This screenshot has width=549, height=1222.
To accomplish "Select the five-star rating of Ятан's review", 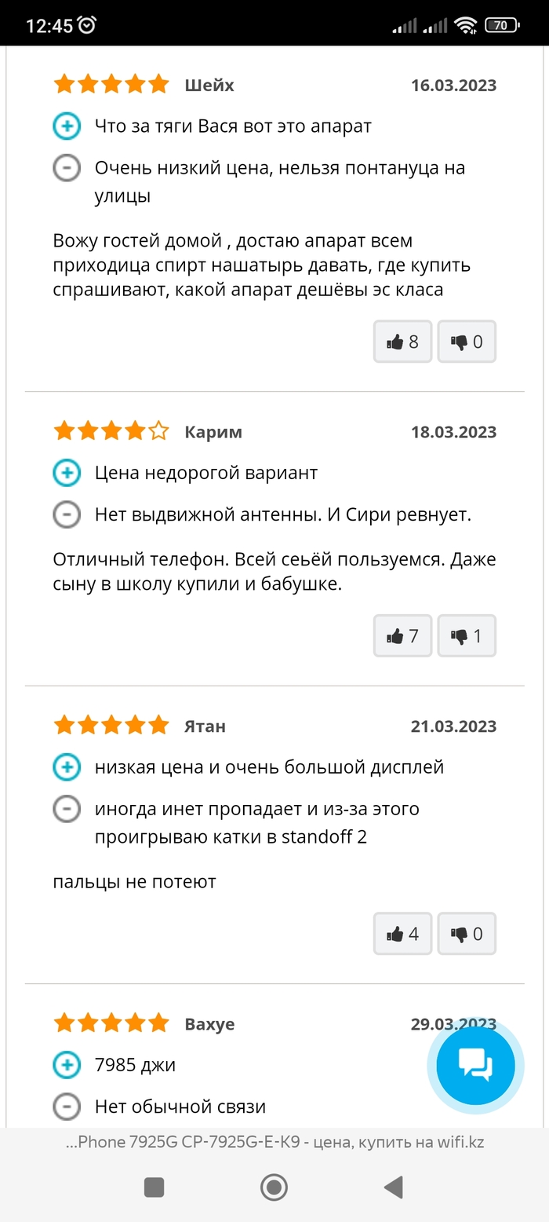I will pyautogui.click(x=111, y=725).
